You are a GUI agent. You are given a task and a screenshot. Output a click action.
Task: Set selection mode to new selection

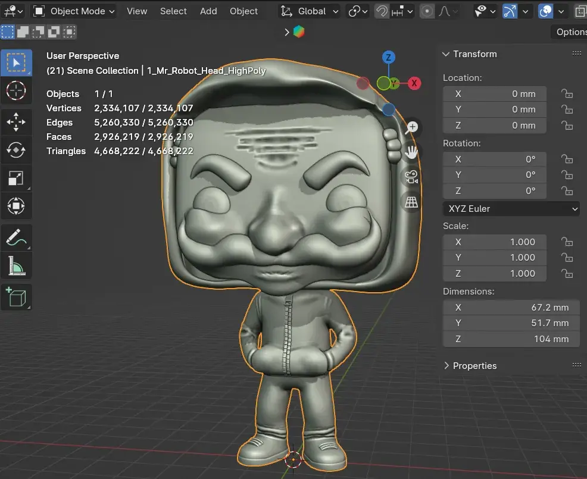(8, 32)
